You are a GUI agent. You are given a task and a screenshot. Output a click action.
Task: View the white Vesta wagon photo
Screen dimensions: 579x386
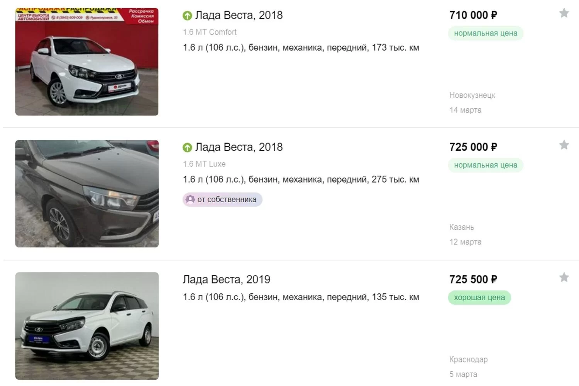click(87, 326)
